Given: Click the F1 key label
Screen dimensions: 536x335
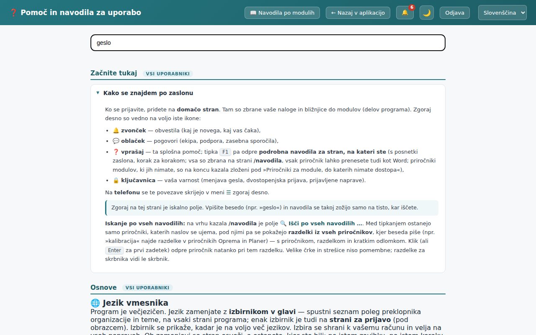Looking at the screenshot, I should pyautogui.click(x=225, y=152).
